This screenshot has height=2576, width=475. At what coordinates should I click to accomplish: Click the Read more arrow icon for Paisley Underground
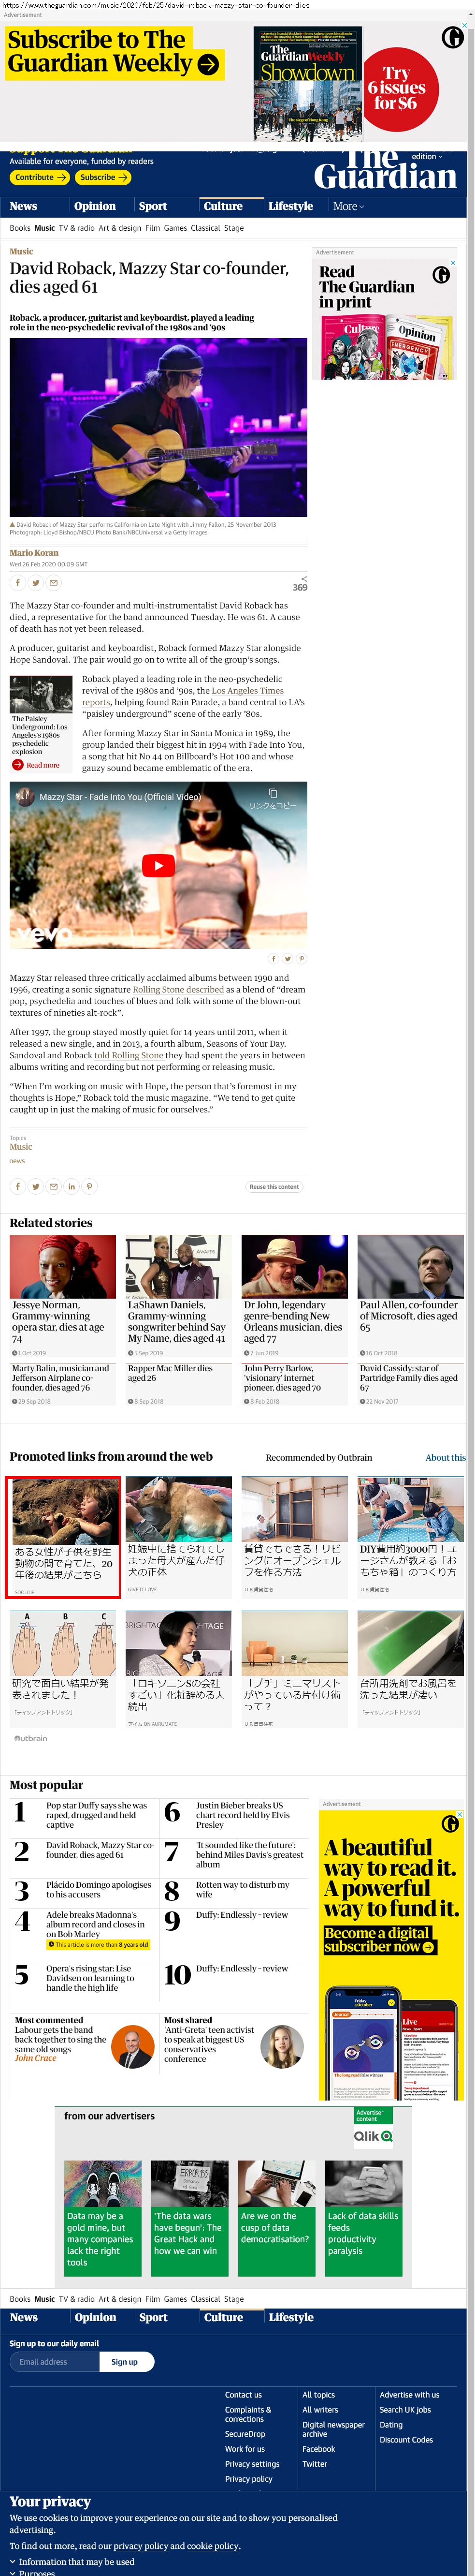(x=18, y=765)
